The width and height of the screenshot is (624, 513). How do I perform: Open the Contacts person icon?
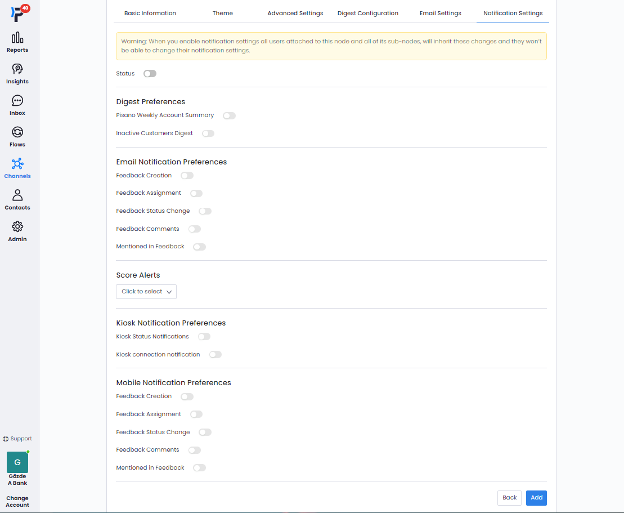(17, 195)
